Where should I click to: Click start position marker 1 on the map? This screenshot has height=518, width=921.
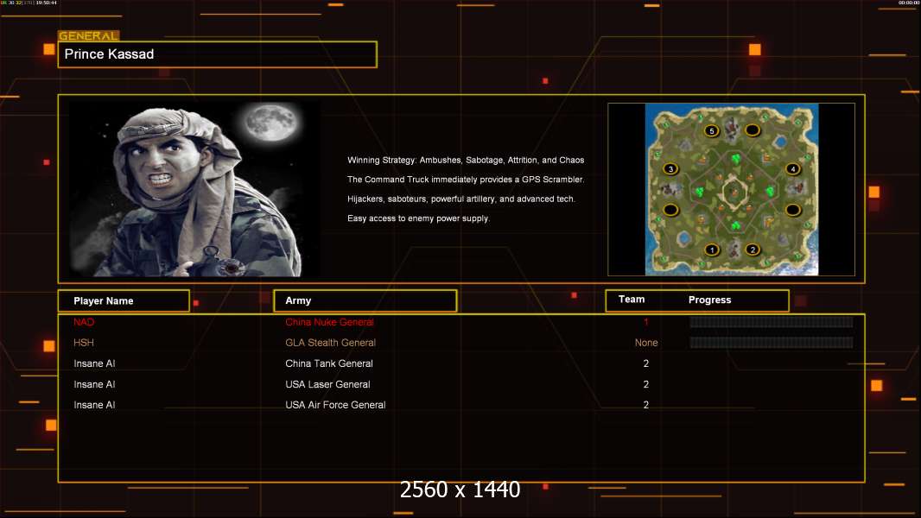pos(712,250)
